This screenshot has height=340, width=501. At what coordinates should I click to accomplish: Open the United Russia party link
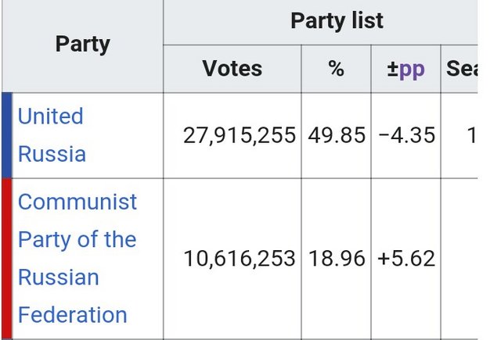click(52, 134)
